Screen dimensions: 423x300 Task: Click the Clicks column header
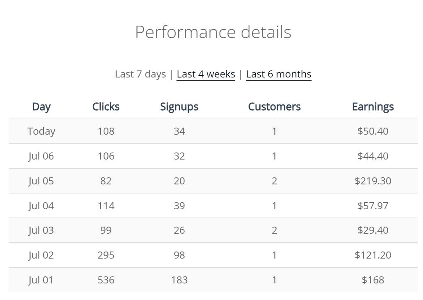point(106,106)
